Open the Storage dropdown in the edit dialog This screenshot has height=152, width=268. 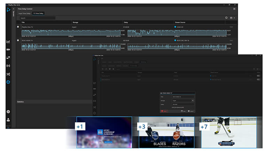[192, 100]
